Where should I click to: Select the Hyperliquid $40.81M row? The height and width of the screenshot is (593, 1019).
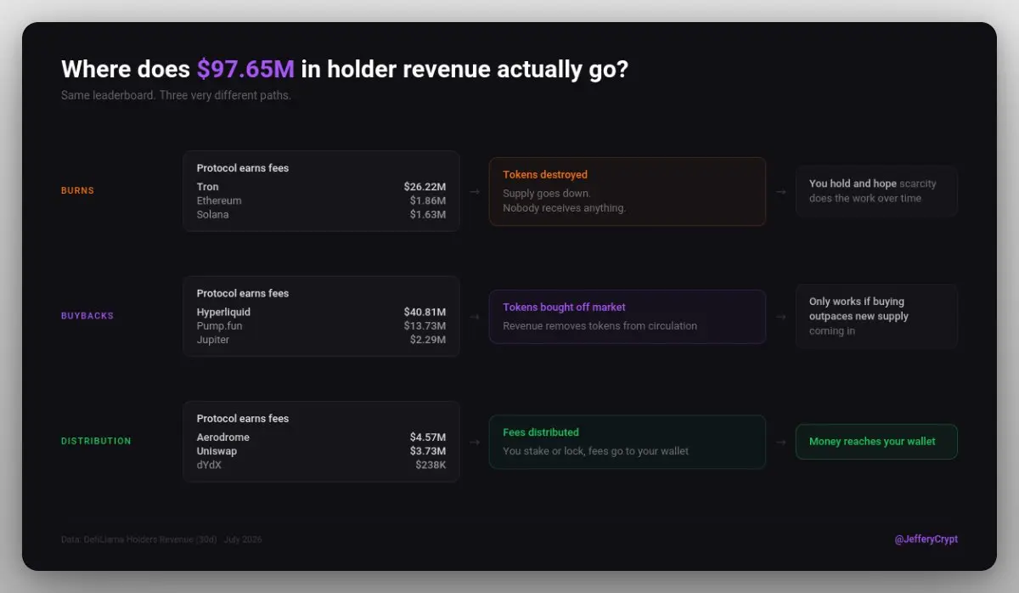321,312
